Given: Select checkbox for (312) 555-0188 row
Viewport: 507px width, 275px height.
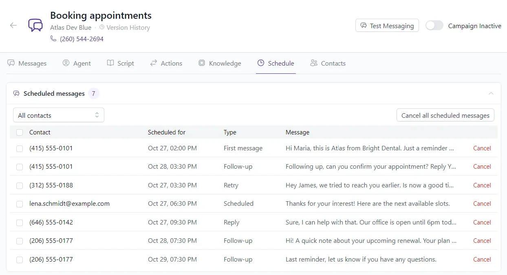Looking at the screenshot, I should (20, 186).
